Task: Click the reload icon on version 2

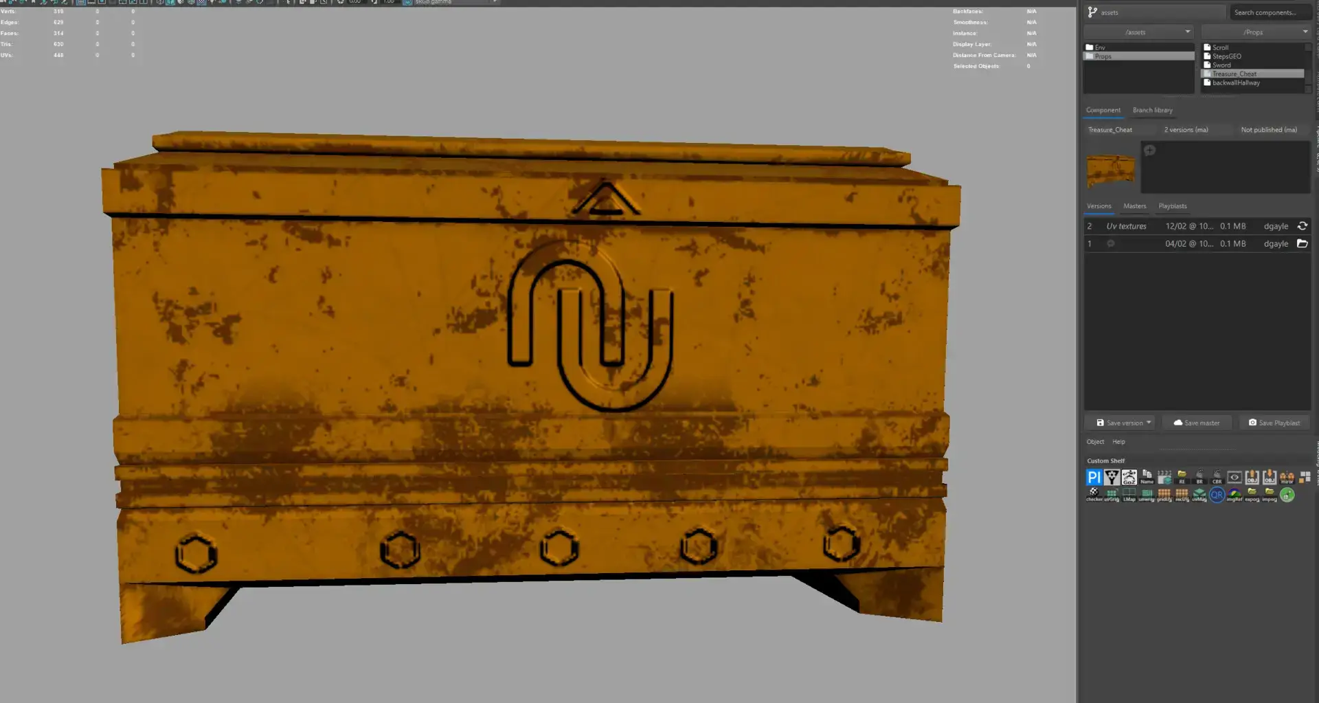Action: click(x=1302, y=226)
